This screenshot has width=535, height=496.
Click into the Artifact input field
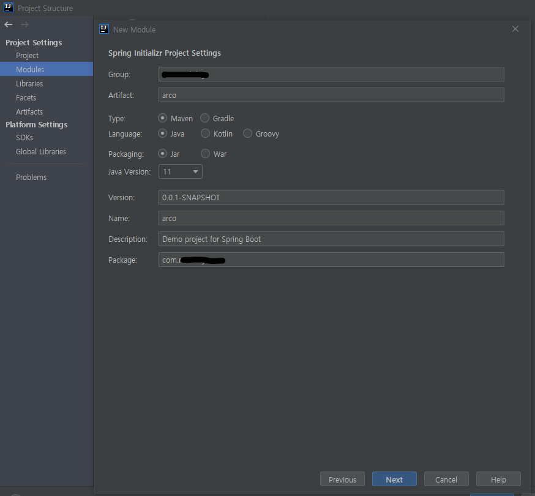[331, 95]
